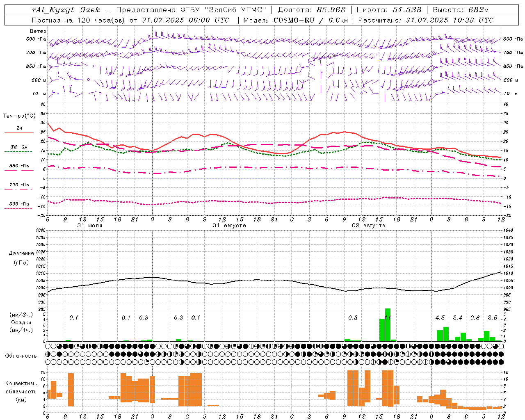Click the 01 августа date label
Viewport: 525px width, 420px height.
[229, 226]
